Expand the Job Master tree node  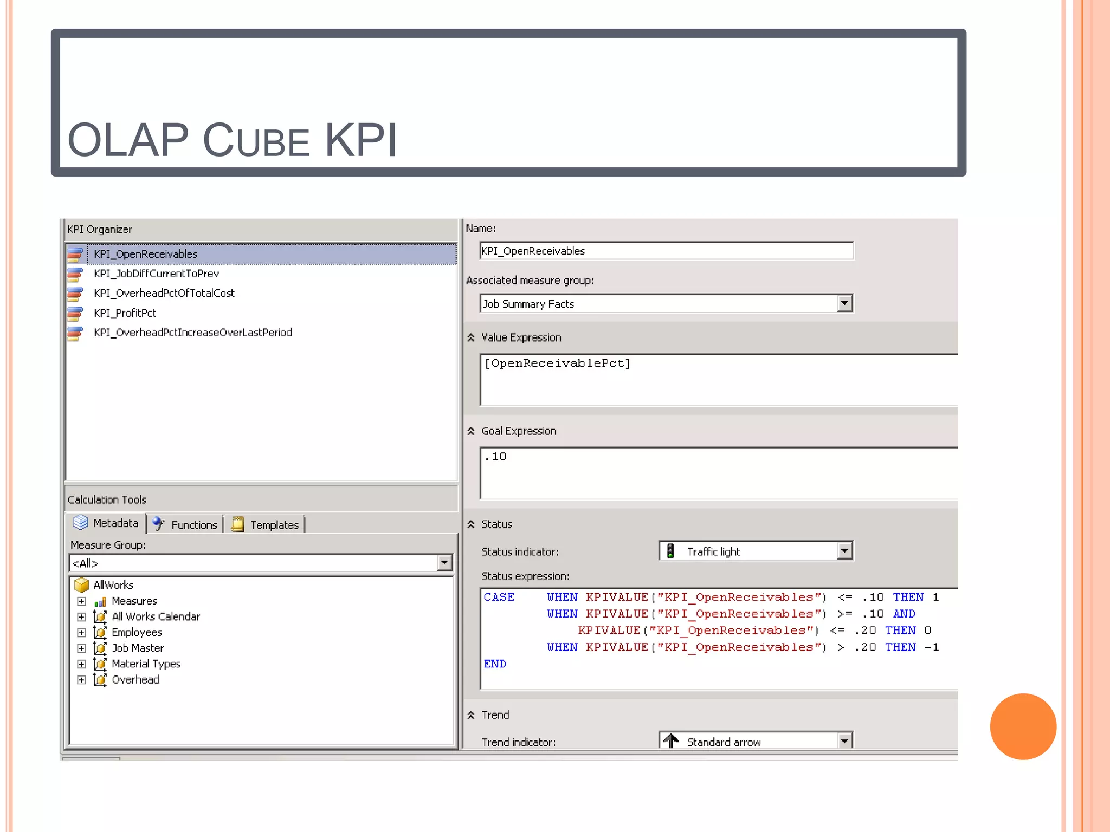pyautogui.click(x=81, y=648)
